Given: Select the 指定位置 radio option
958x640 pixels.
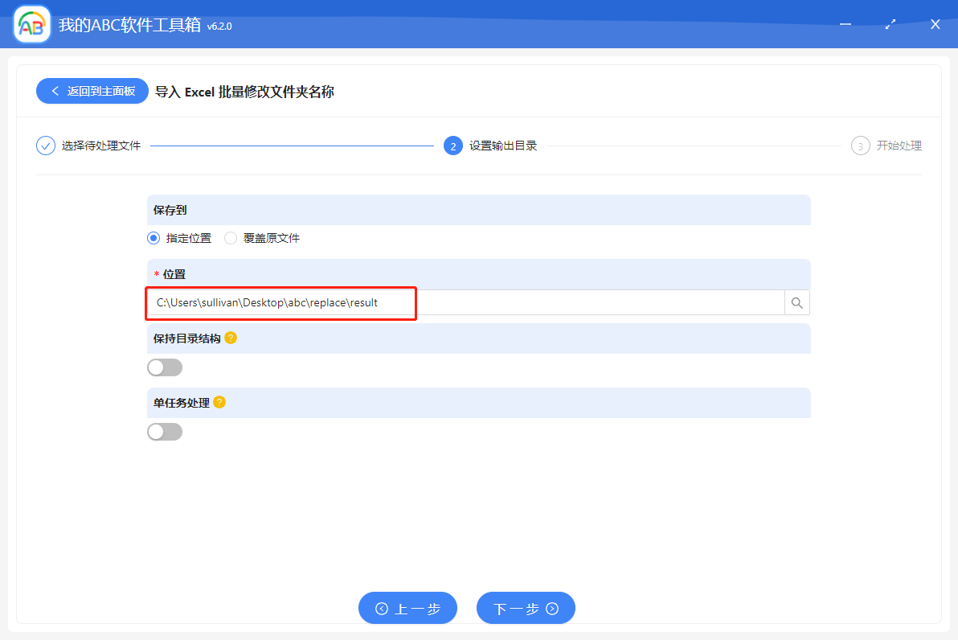Looking at the screenshot, I should (153, 237).
